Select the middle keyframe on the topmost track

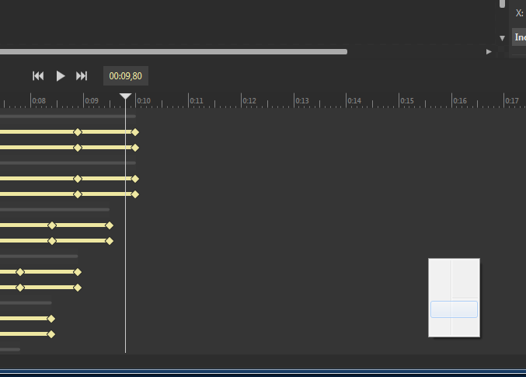click(78, 132)
